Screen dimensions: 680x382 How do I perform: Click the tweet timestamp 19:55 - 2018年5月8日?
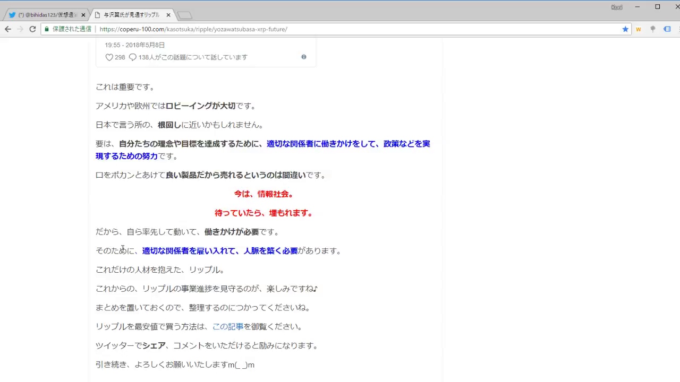click(134, 45)
